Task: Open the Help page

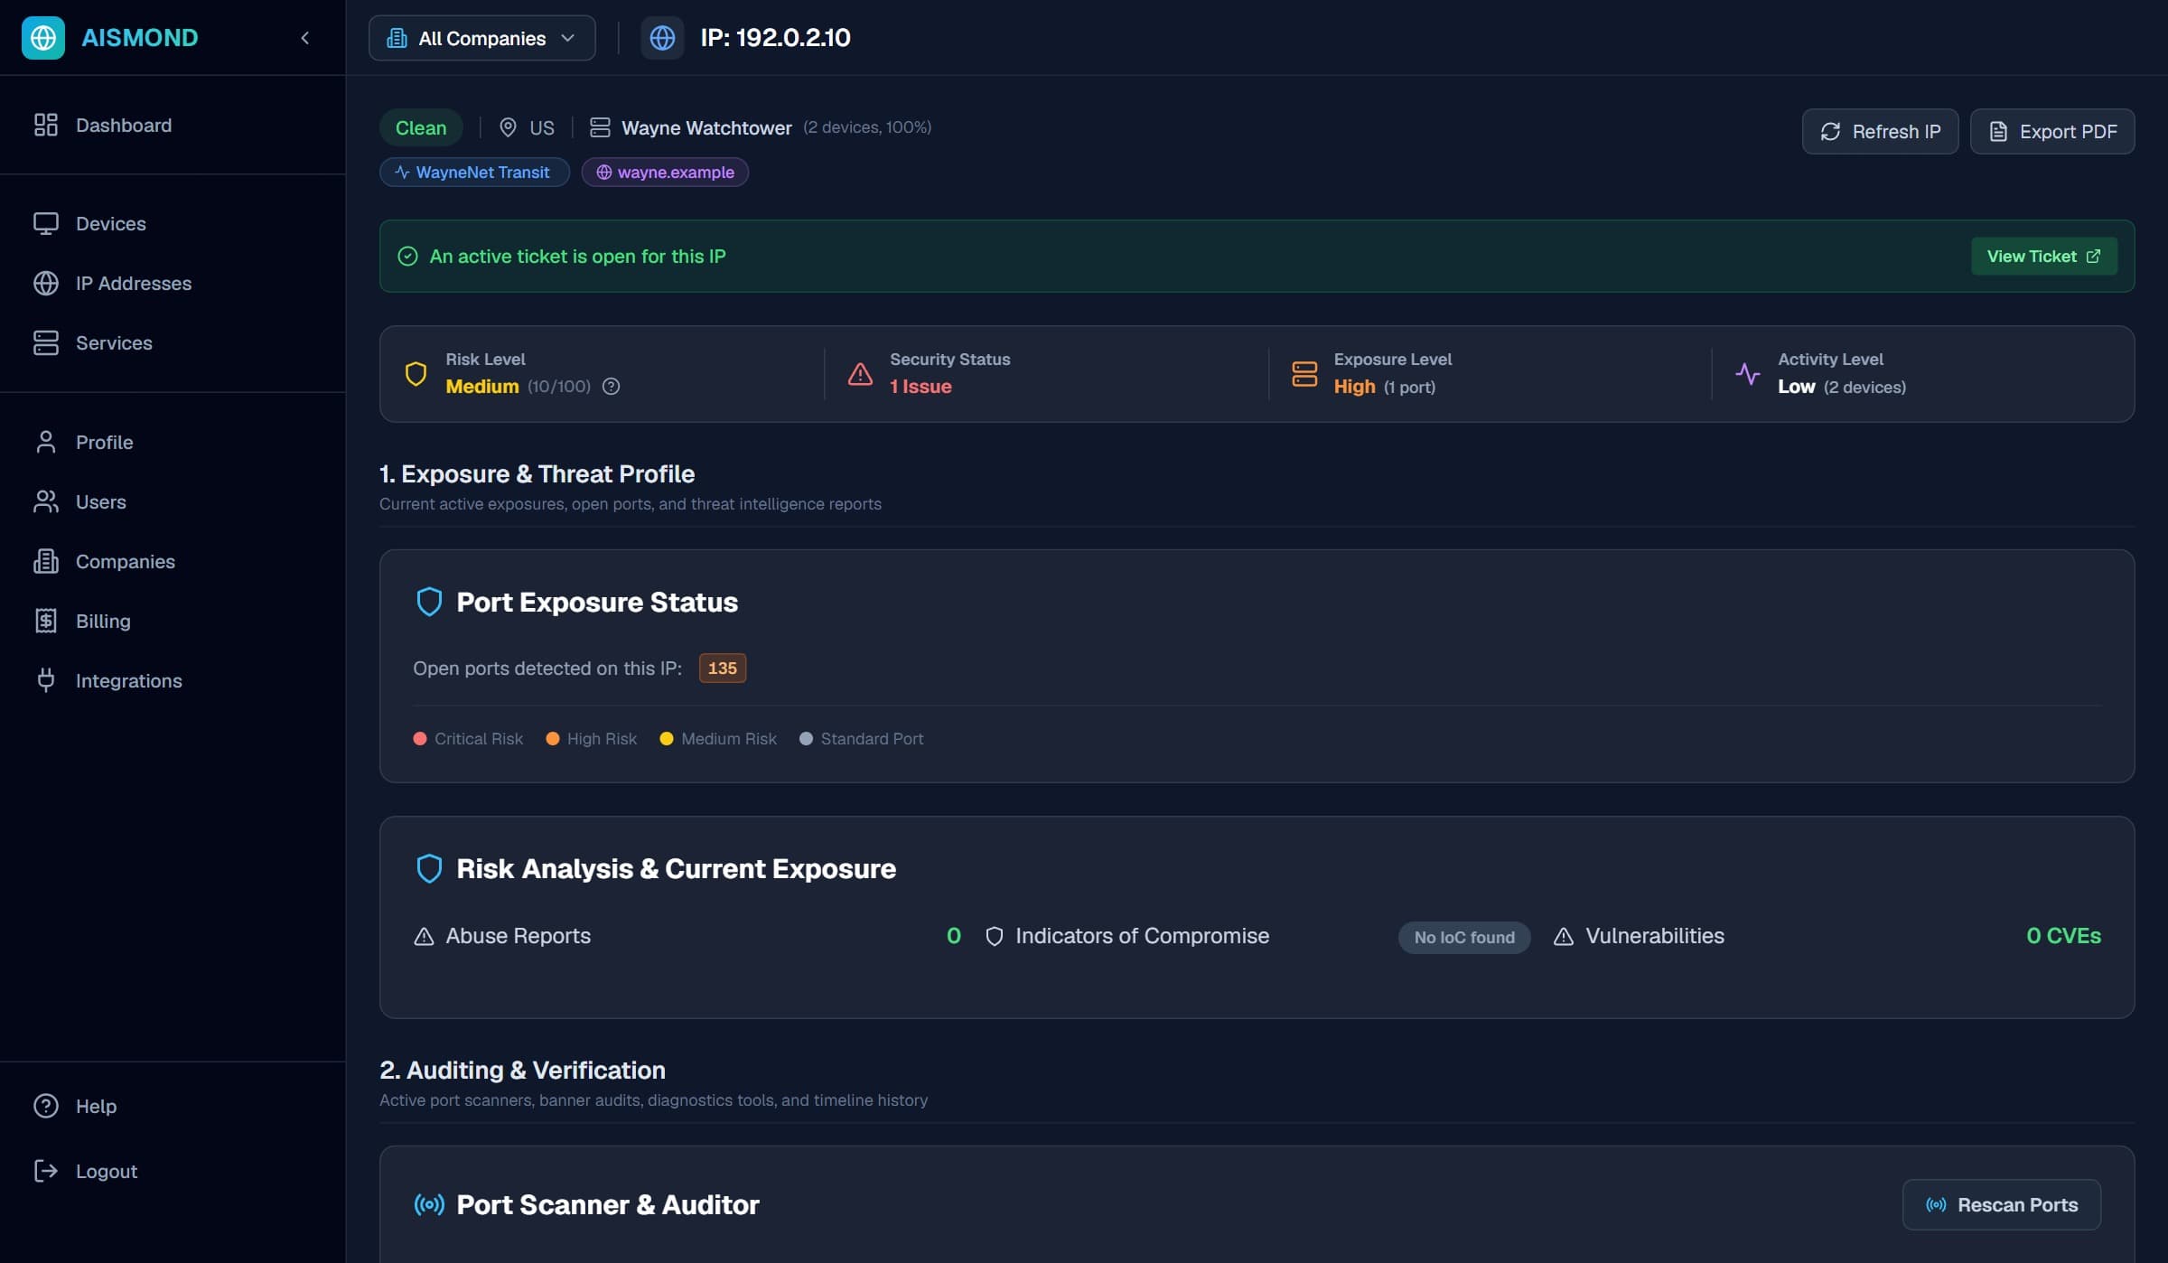Action: (173, 1106)
